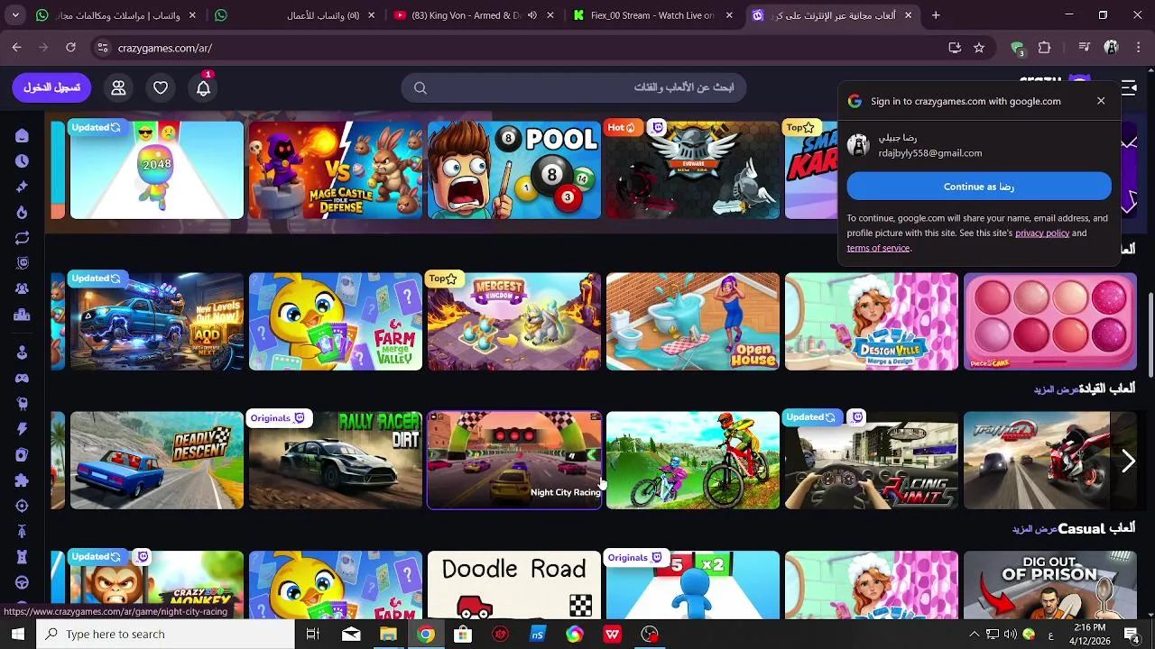The width and height of the screenshot is (1155, 649).
Task: Click install app icon in address bar
Action: 955,48
